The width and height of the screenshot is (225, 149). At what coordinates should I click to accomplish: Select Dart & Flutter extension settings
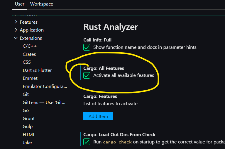37,70
